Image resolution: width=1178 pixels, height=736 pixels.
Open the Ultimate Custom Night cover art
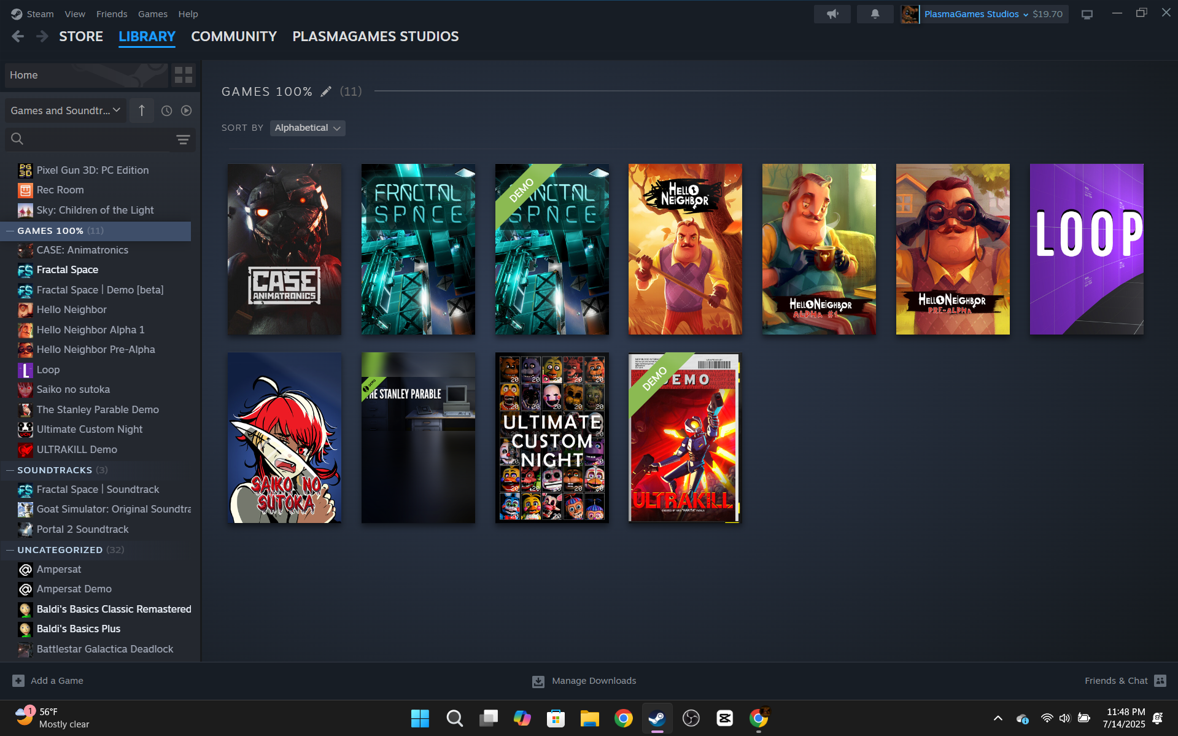coord(552,438)
